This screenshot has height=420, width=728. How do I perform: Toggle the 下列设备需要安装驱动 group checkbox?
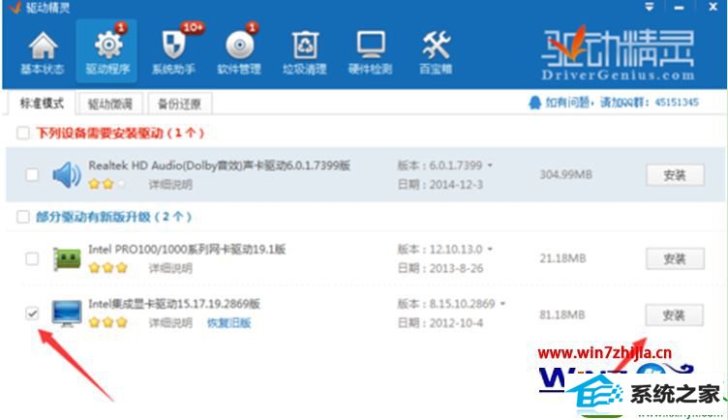[23, 134]
